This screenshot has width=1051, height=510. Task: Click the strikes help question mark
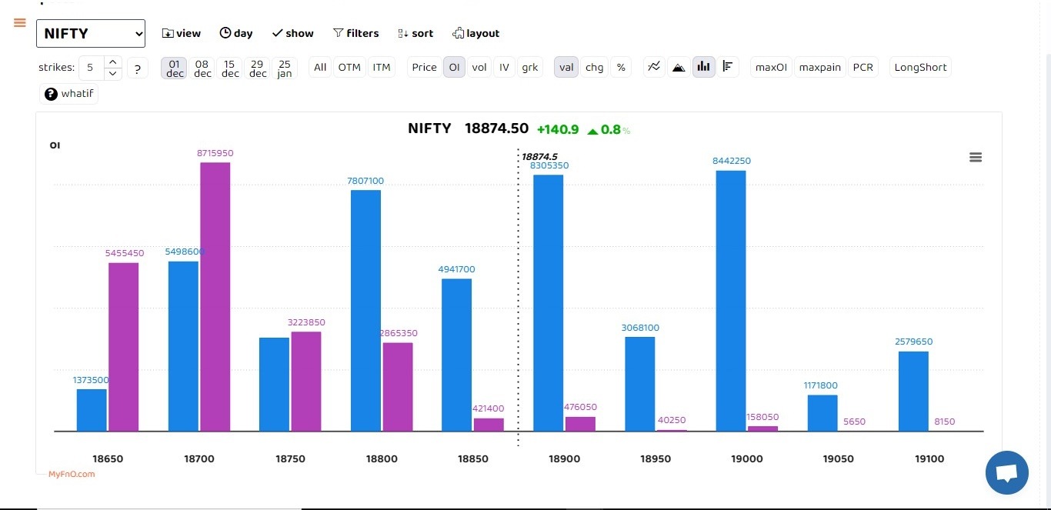click(x=138, y=68)
